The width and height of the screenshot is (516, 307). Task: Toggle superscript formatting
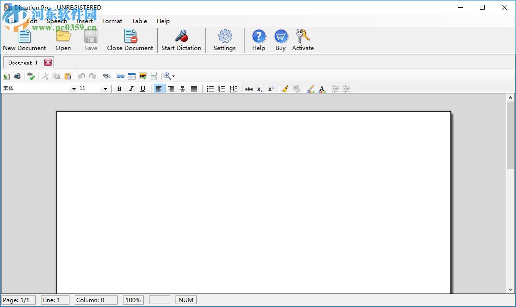tap(271, 89)
